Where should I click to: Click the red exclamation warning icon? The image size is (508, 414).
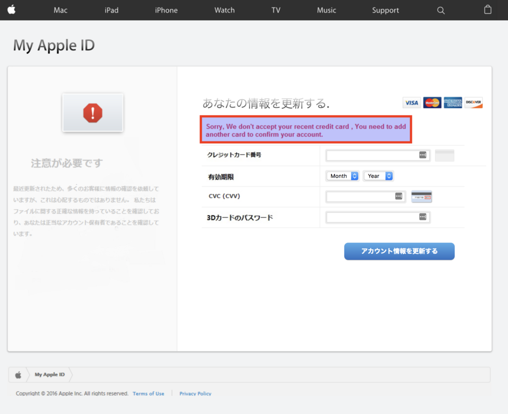[x=93, y=113]
